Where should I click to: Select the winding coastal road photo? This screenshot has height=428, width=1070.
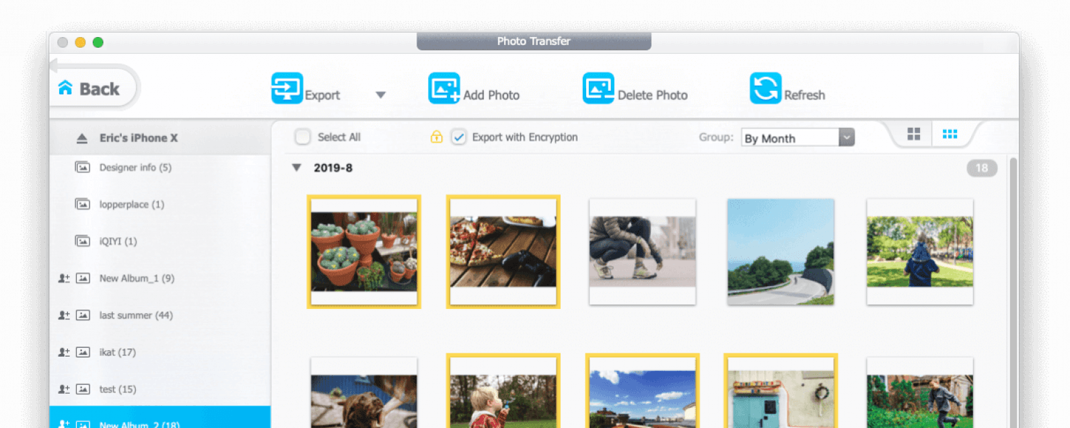point(781,252)
